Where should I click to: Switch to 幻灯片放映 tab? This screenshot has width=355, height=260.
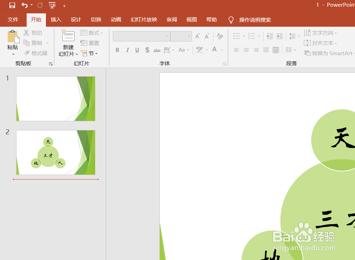(144, 20)
